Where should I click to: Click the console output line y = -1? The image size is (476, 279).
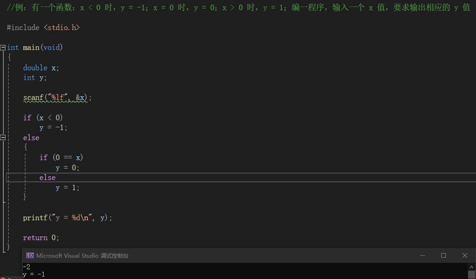tap(34, 275)
